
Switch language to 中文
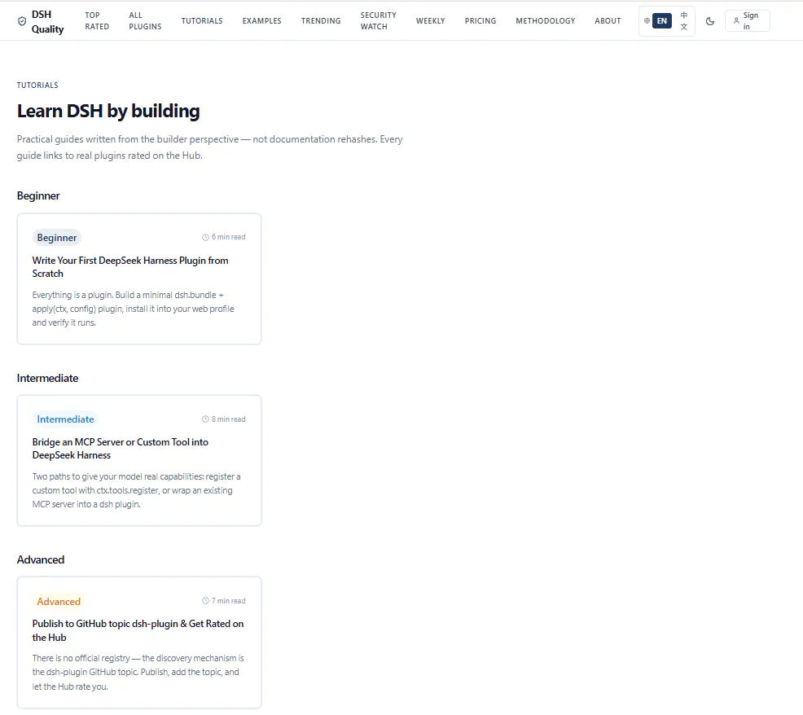coord(683,21)
